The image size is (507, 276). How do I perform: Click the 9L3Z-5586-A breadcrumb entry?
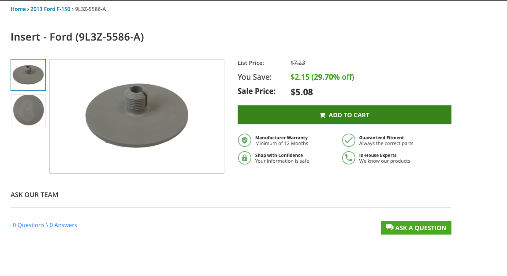click(90, 9)
